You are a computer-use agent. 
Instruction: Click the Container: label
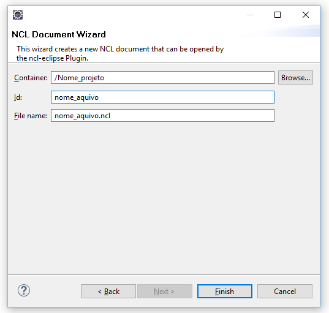[x=31, y=78]
